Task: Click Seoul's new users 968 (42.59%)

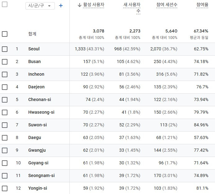Action: pos(127,49)
